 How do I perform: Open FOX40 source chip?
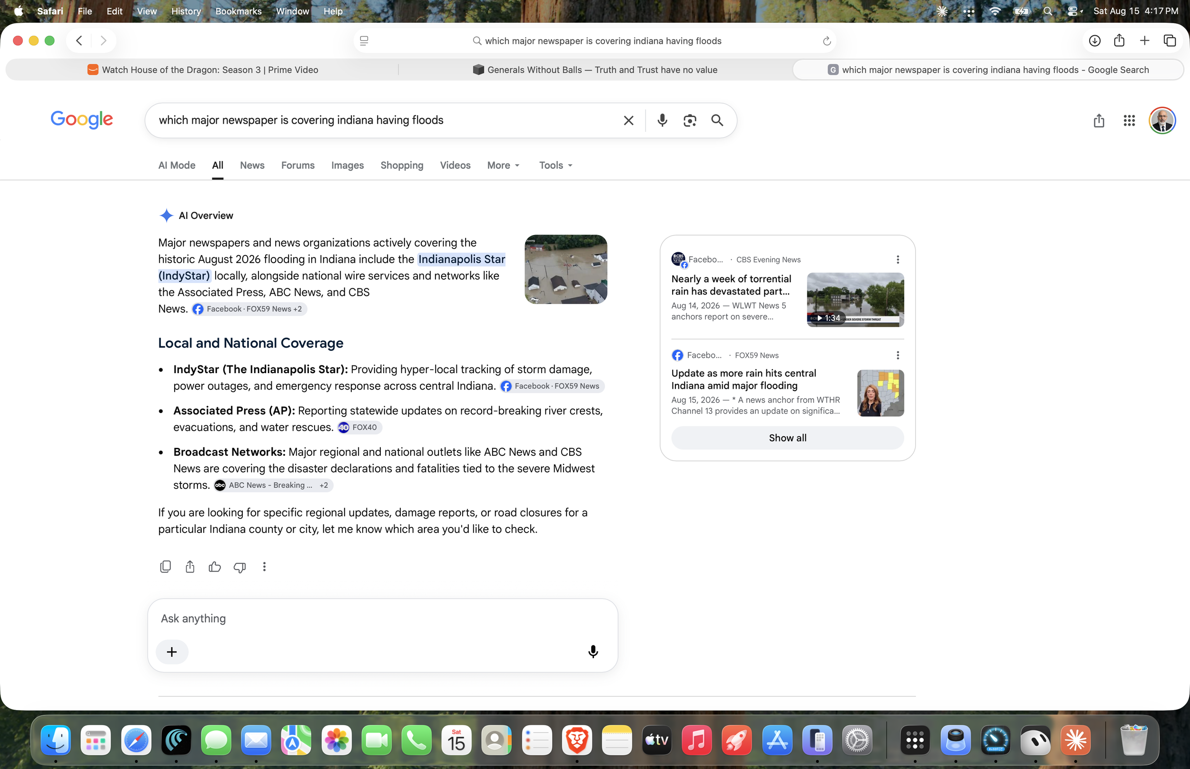[x=359, y=427]
